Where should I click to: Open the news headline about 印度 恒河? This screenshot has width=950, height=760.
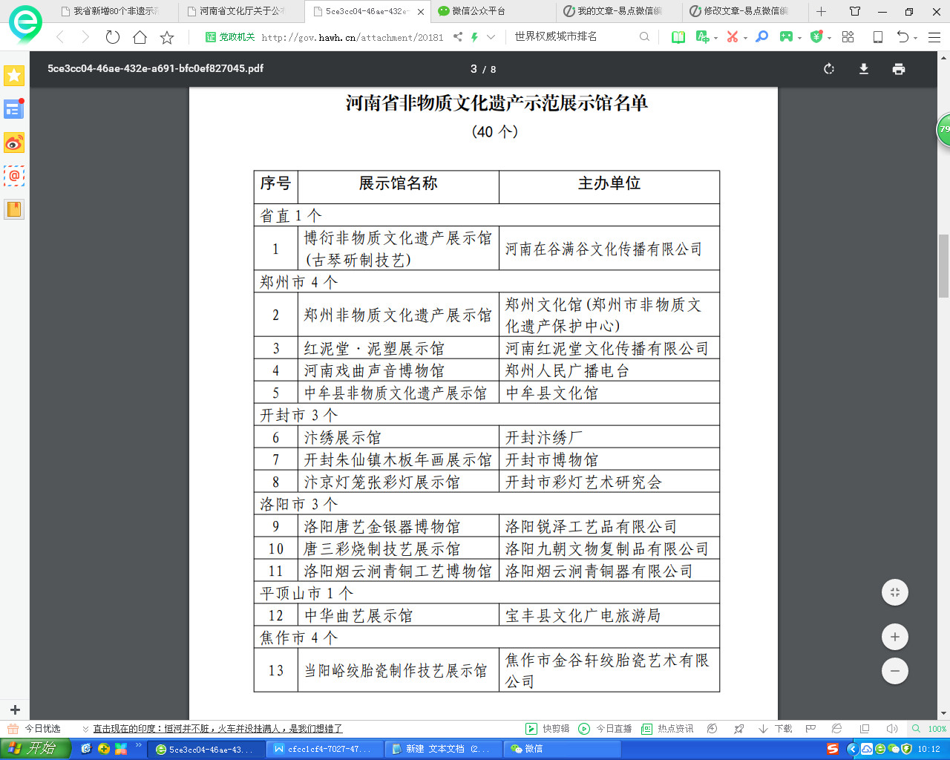pyautogui.click(x=217, y=729)
